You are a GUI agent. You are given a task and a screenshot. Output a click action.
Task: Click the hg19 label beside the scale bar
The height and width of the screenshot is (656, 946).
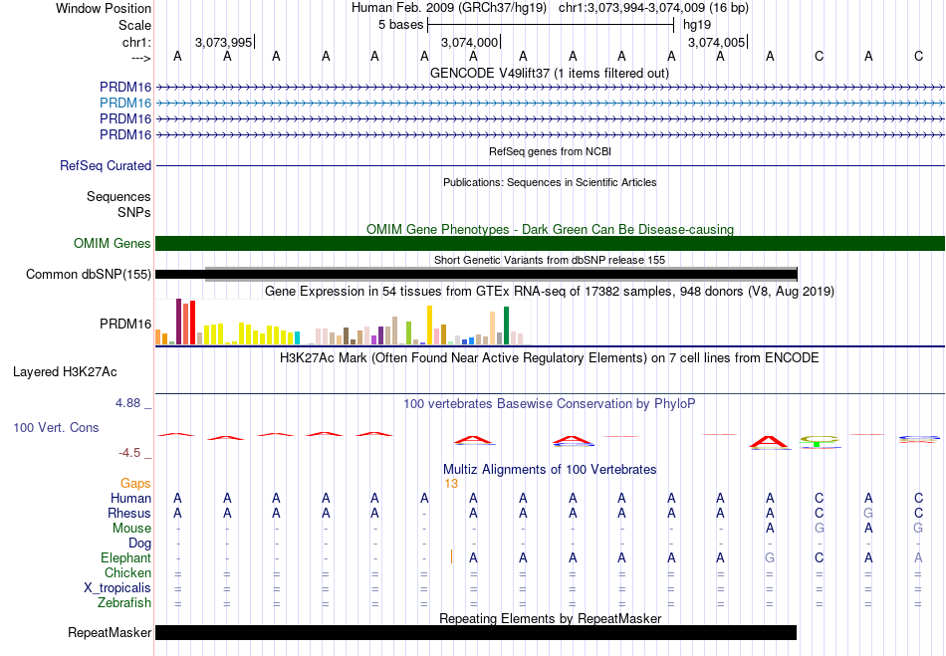tap(697, 25)
